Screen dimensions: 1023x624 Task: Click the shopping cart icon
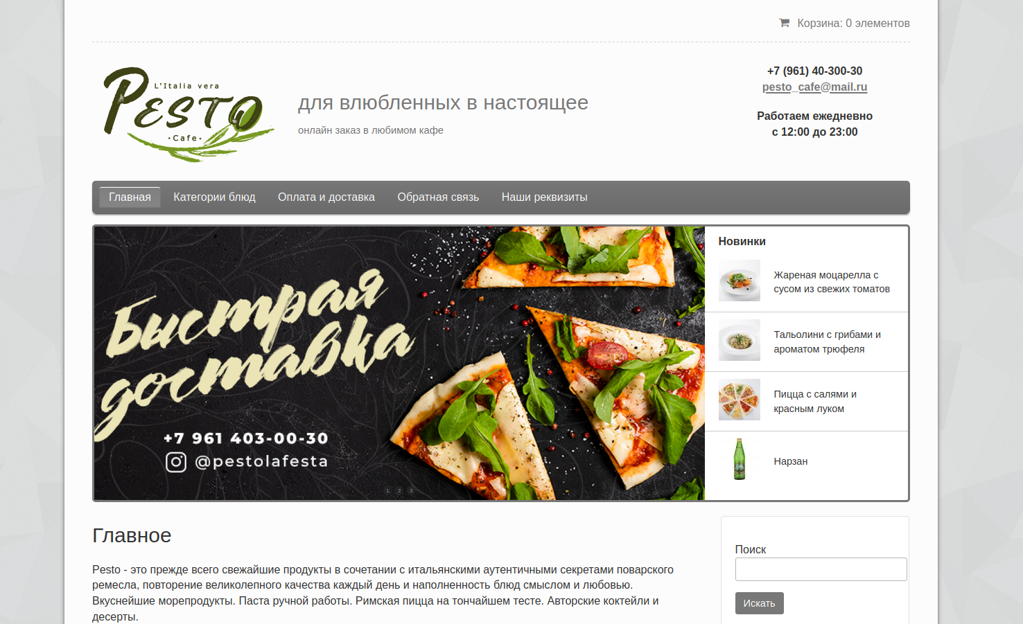pos(784,23)
